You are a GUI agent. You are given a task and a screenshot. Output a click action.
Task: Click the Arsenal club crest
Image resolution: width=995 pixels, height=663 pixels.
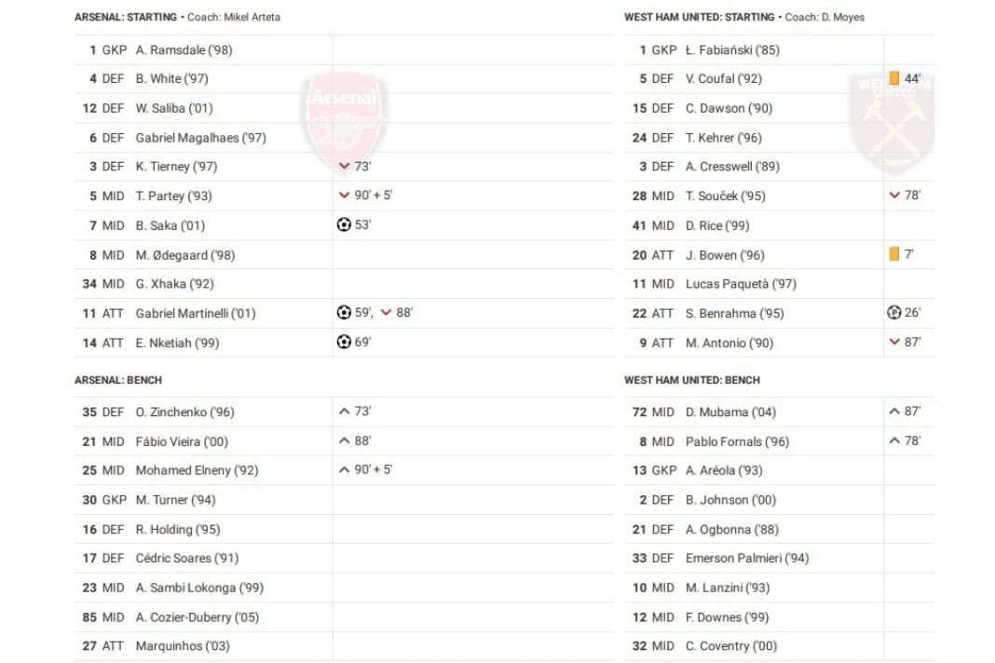344,115
